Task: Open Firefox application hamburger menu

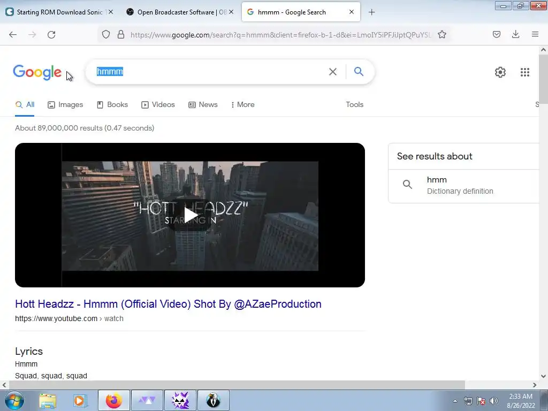Action: tap(535, 34)
